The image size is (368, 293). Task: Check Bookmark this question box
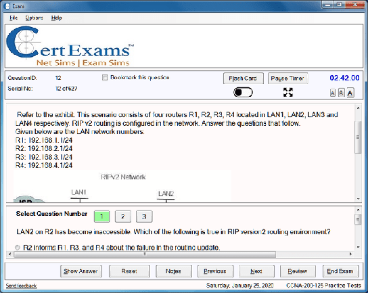pos(105,77)
